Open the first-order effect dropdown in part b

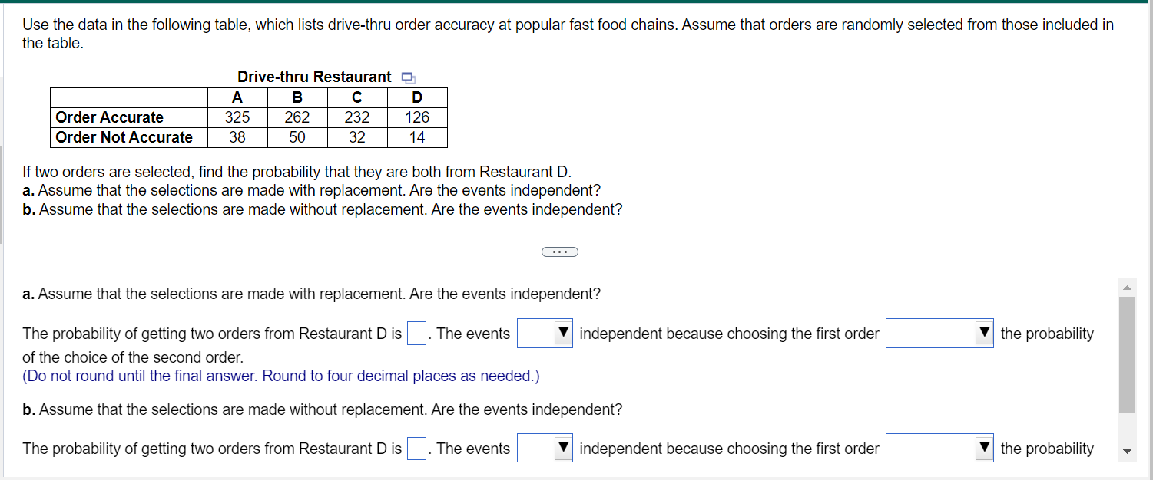(939, 448)
